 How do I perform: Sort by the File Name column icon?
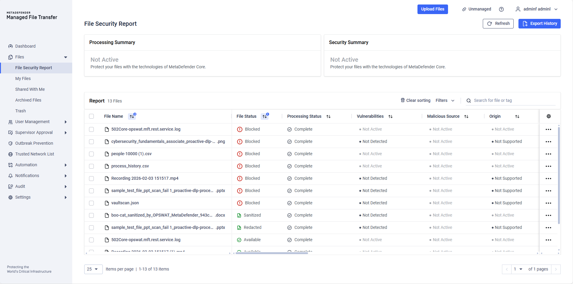[132, 117]
